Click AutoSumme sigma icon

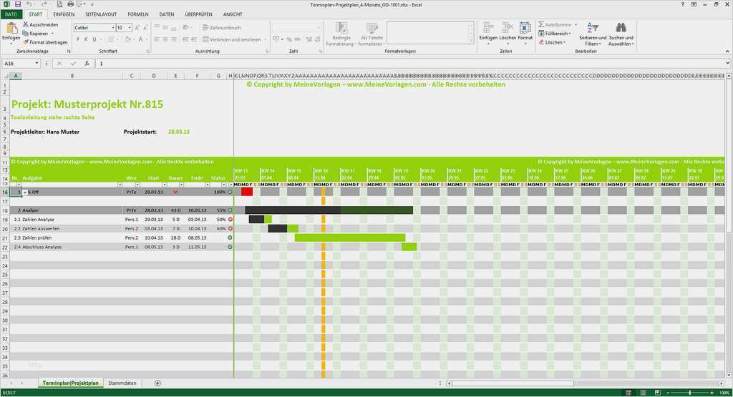(541, 24)
